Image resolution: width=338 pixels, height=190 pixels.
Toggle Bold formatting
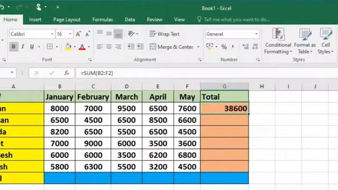click(13, 47)
